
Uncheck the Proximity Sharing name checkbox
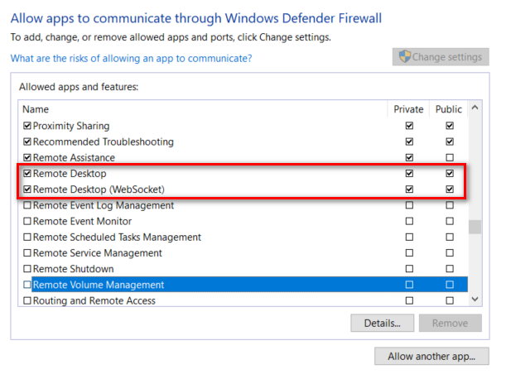coord(27,126)
